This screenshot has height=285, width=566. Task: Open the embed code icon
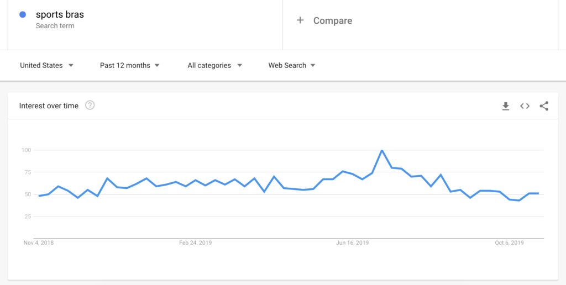coord(525,106)
